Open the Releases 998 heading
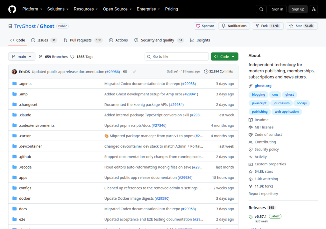The height and width of the screenshot is (229, 326). pos(262,208)
